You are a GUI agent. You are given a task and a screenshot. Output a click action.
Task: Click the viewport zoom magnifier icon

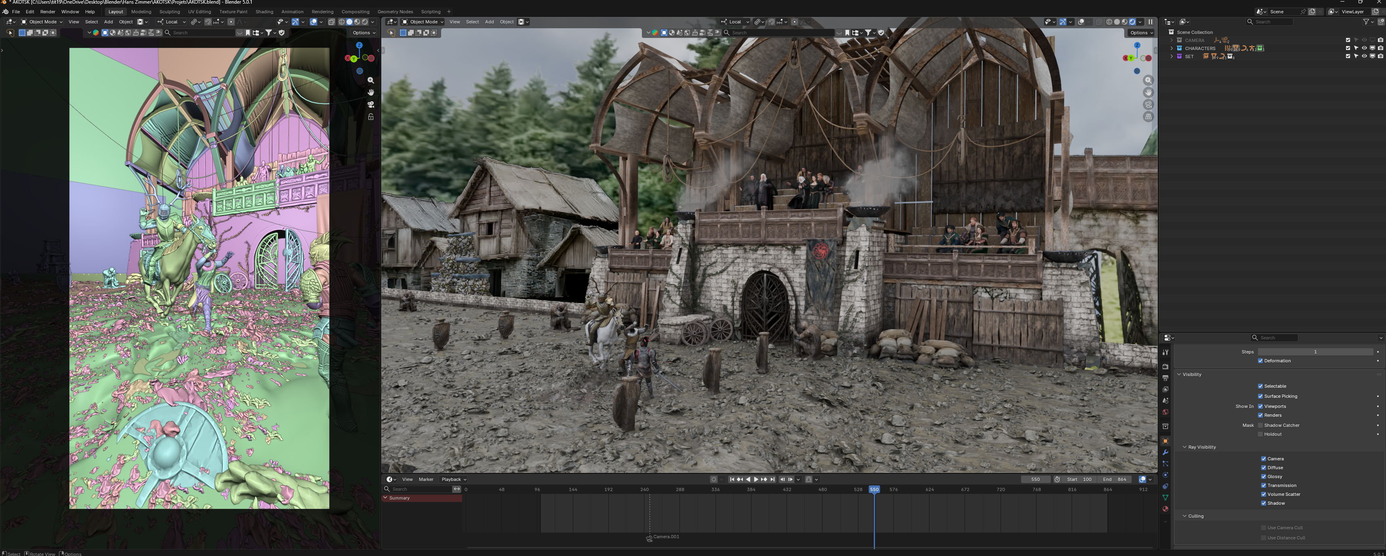[x=1149, y=79]
